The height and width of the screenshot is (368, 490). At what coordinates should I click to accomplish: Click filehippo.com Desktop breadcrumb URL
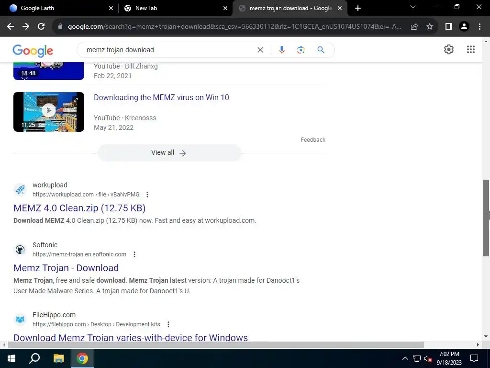[96, 324]
